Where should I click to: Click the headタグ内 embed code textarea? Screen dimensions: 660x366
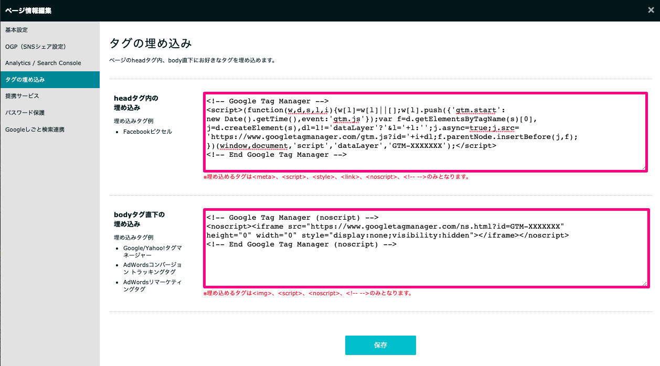425,132
